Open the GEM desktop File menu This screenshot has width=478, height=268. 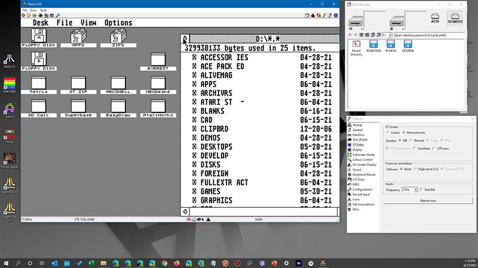pyautogui.click(x=65, y=23)
